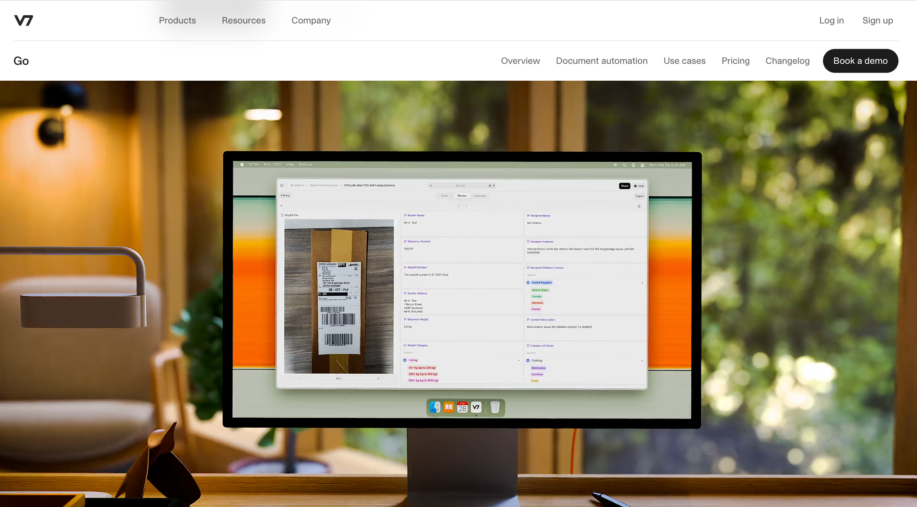917x507 pixels.
Task: Click the Share button in the toolbar
Action: click(x=624, y=186)
